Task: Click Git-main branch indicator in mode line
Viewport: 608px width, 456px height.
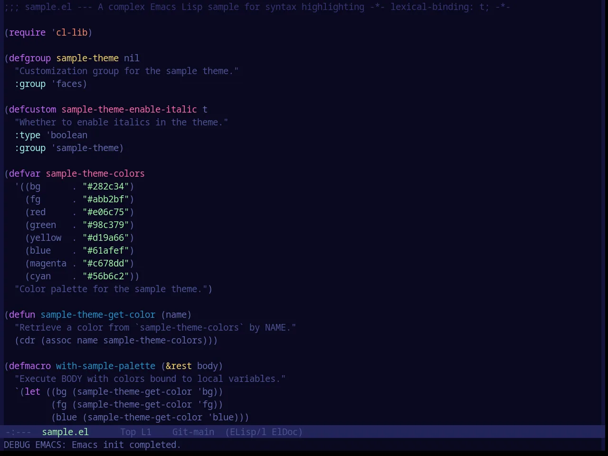Action: tap(193, 432)
